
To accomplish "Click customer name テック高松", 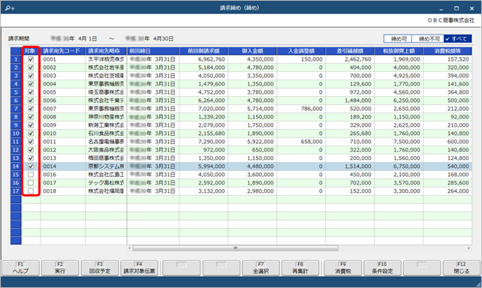I will (106, 183).
